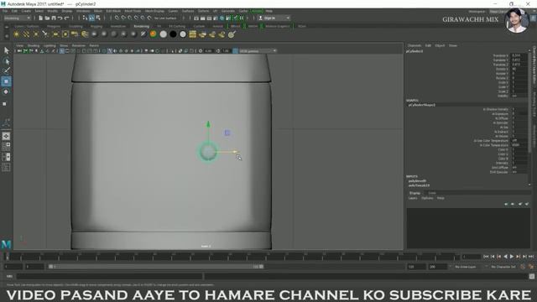This screenshot has height=302, width=537.
Task: Click the point light shelf icon
Action: pos(35,34)
